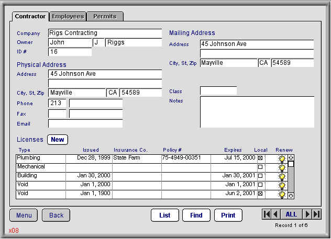The width and height of the screenshot is (331, 239).
Task: Click the Menu button
Action: pyautogui.click(x=24, y=215)
